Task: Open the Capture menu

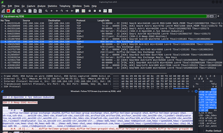Action: coord(31,6)
